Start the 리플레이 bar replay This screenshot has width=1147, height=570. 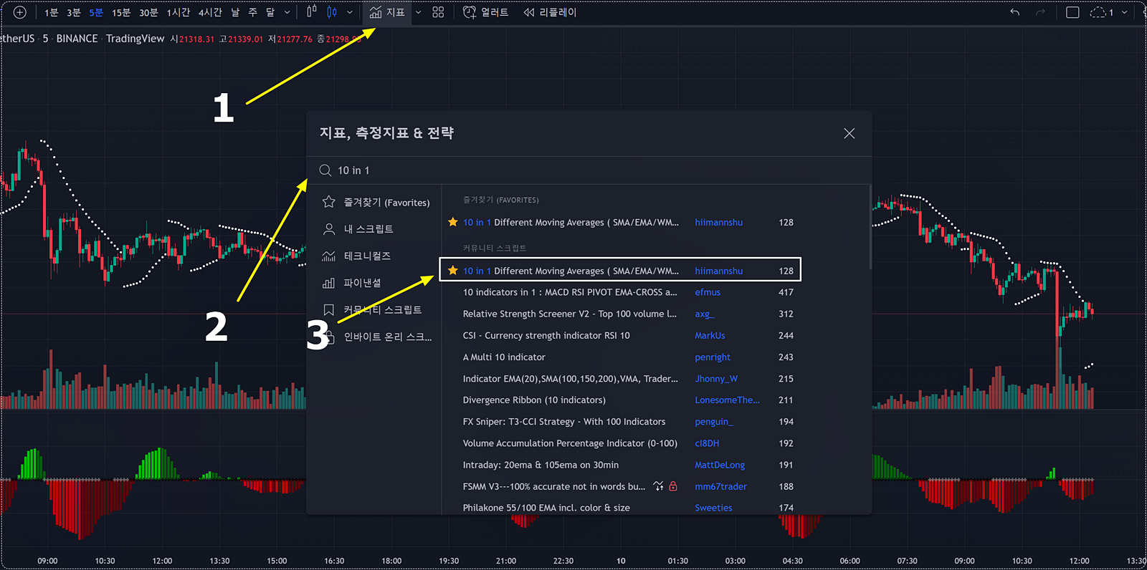tap(550, 12)
